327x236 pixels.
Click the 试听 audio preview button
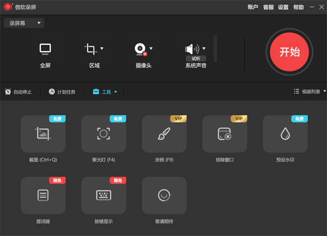point(196,58)
